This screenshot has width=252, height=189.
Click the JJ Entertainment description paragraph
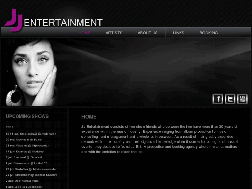pos(160,139)
